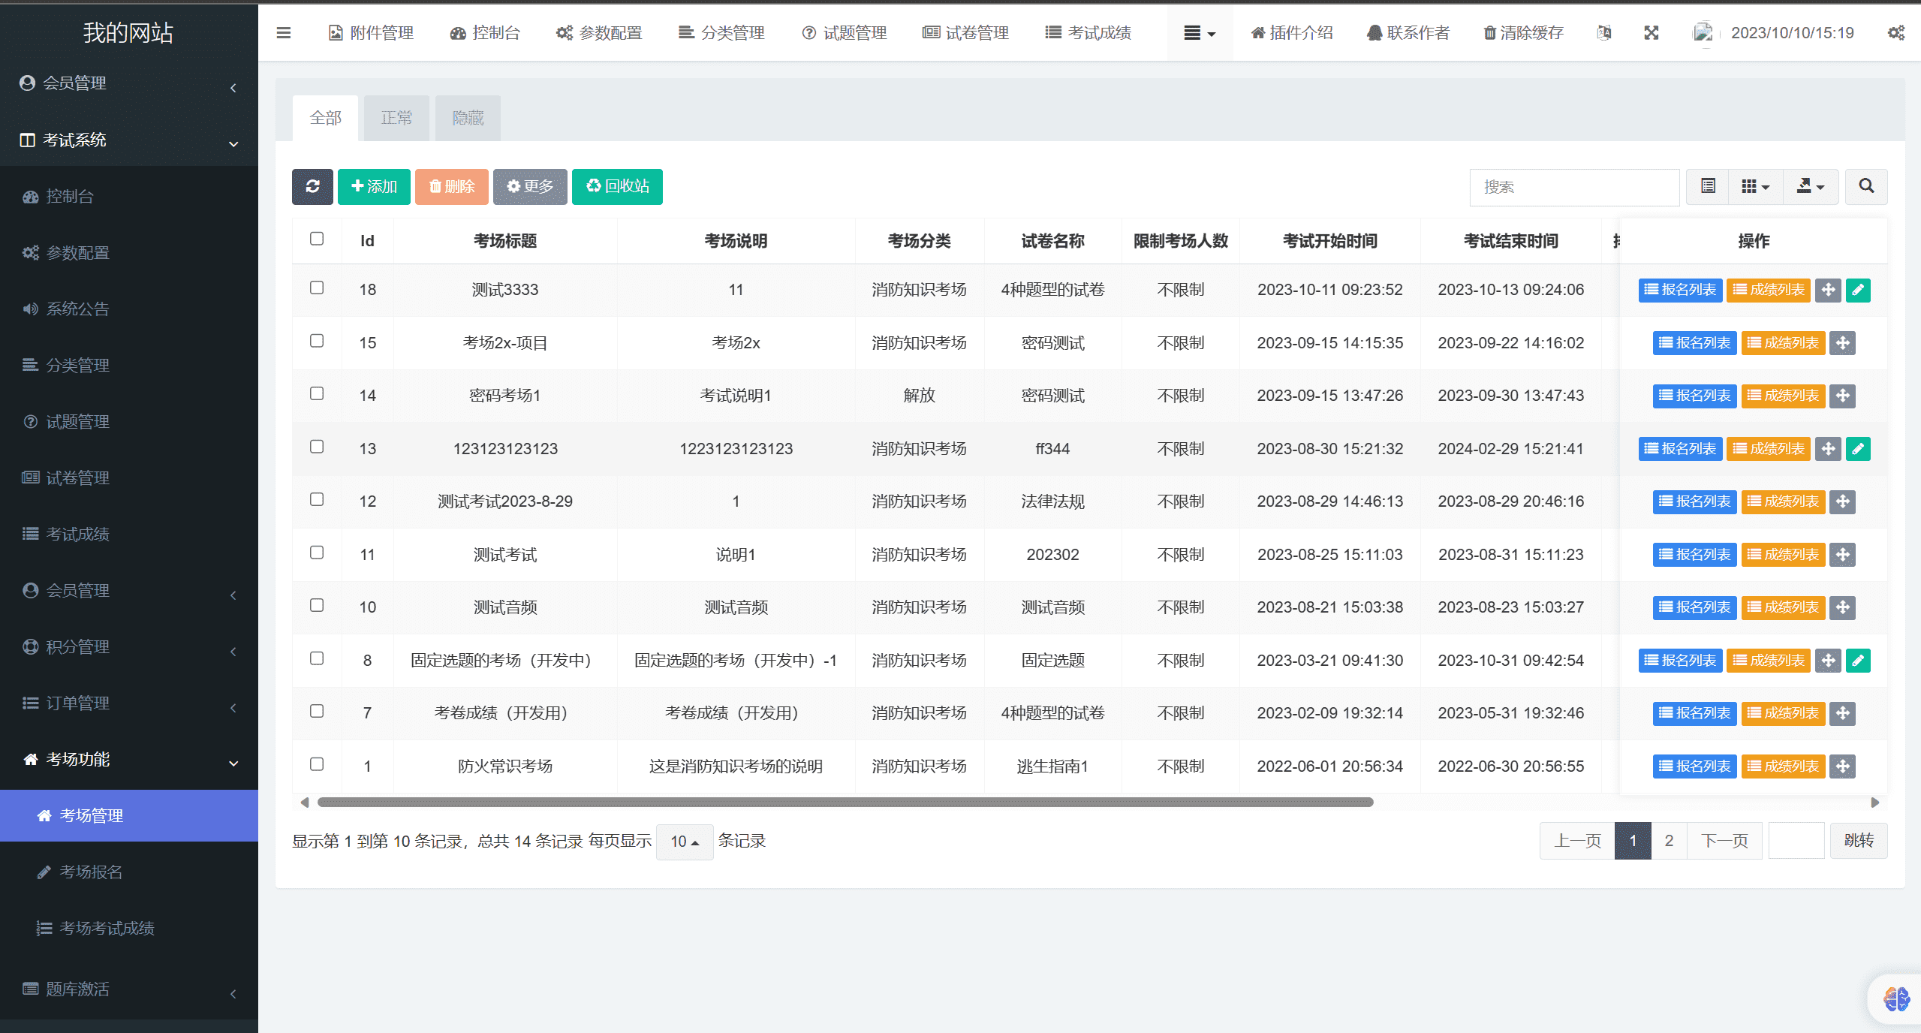This screenshot has height=1033, width=1921.
Task: Open 附件管理 attachment management from top toolbar
Action: tap(372, 33)
